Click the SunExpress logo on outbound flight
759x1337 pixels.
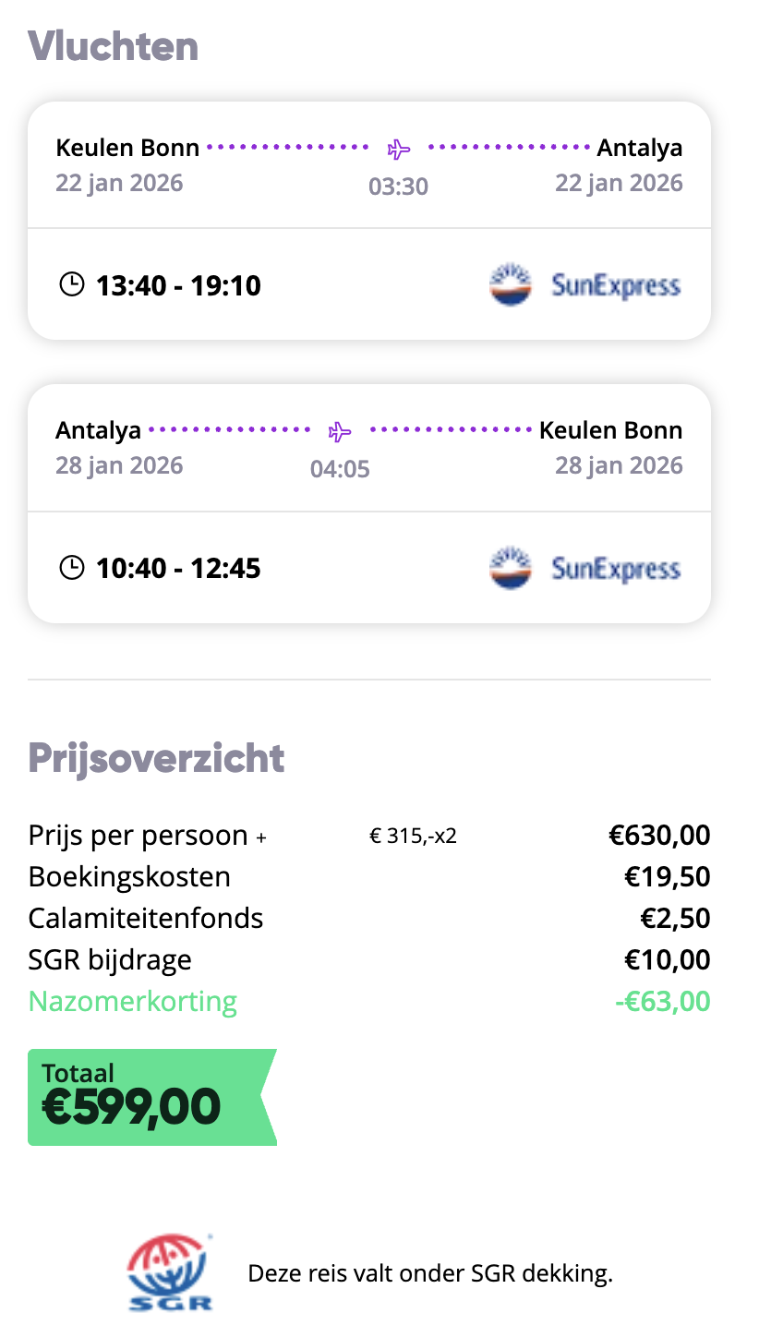(x=585, y=284)
